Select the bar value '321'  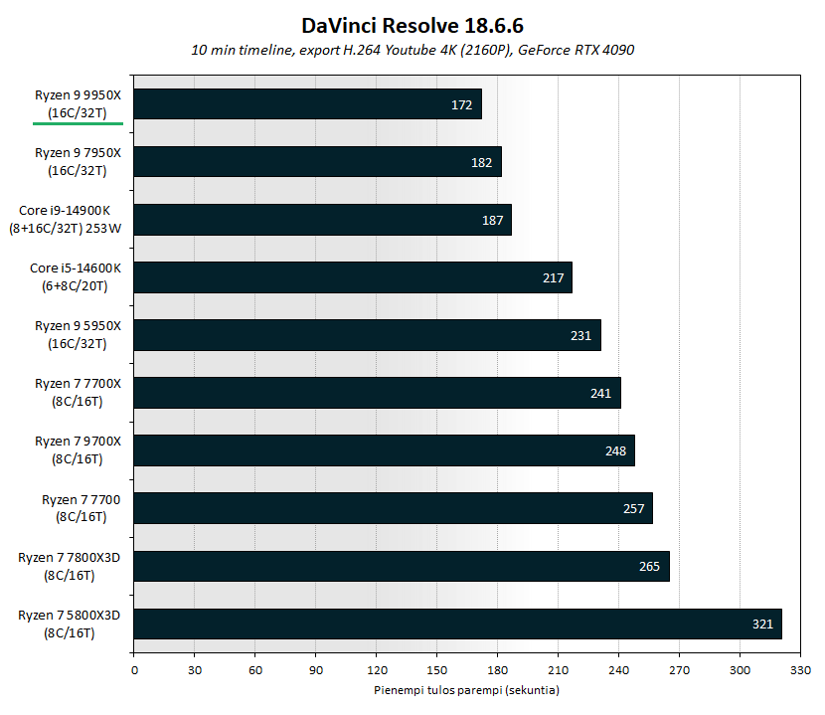(762, 624)
